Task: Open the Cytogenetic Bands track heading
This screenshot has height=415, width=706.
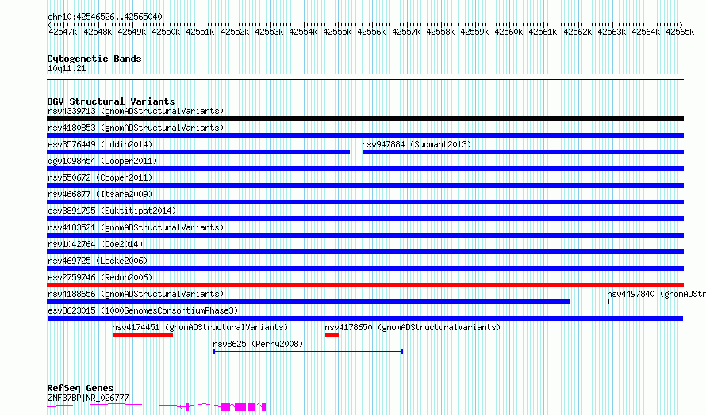Action: [94, 59]
